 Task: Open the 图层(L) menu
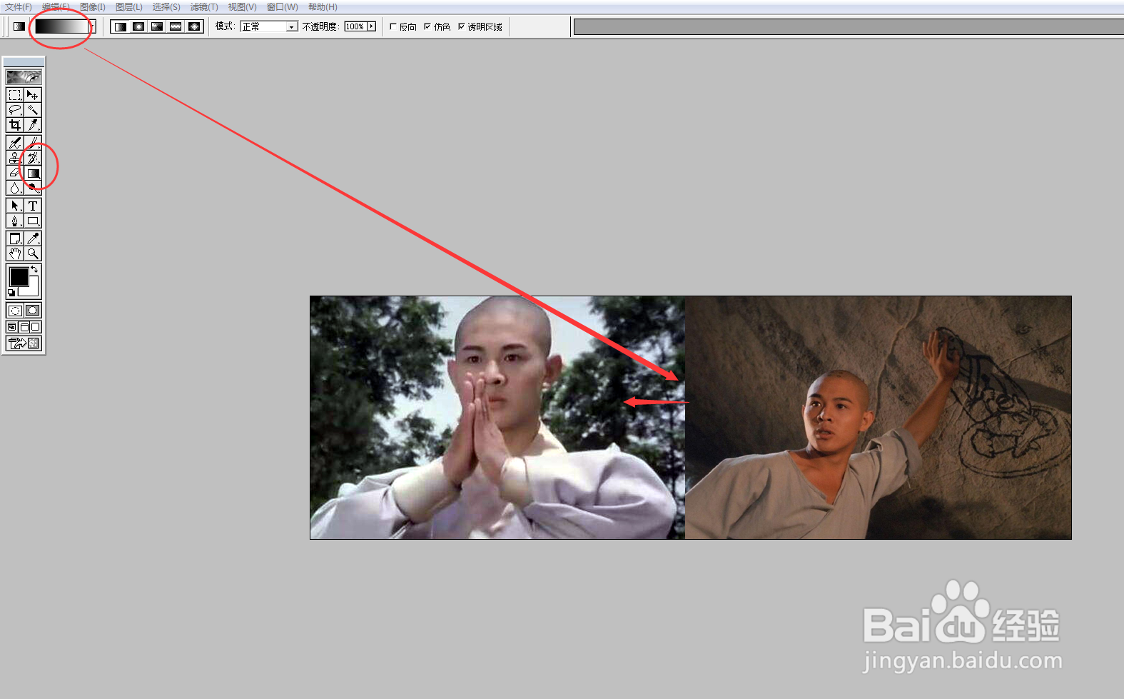click(x=129, y=7)
